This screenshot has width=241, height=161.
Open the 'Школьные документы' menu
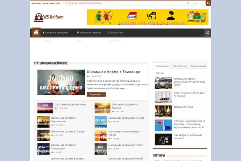(x=116, y=33)
